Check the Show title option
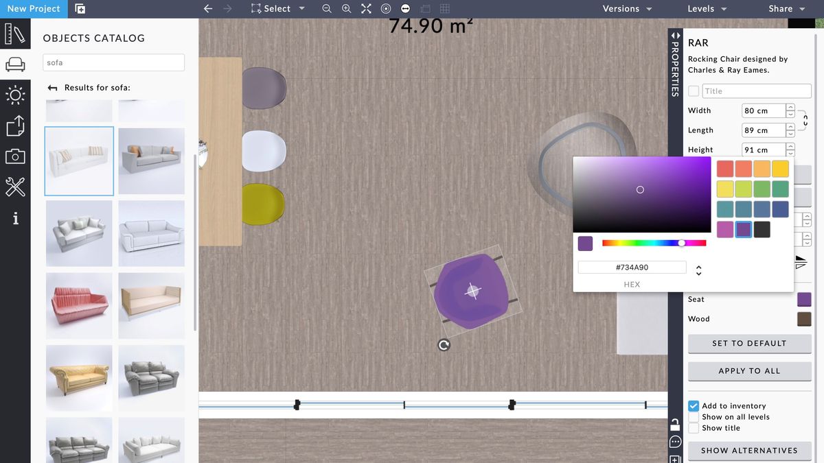 pos(694,427)
